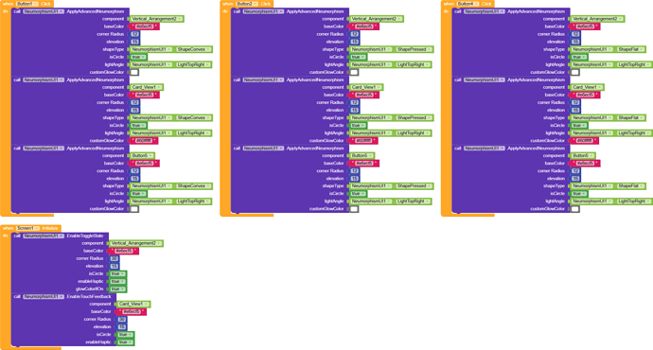Open NeumorphismUI1 dropdown of the EnableTouchFeedback call
The image size is (653, 350).
coord(44,297)
